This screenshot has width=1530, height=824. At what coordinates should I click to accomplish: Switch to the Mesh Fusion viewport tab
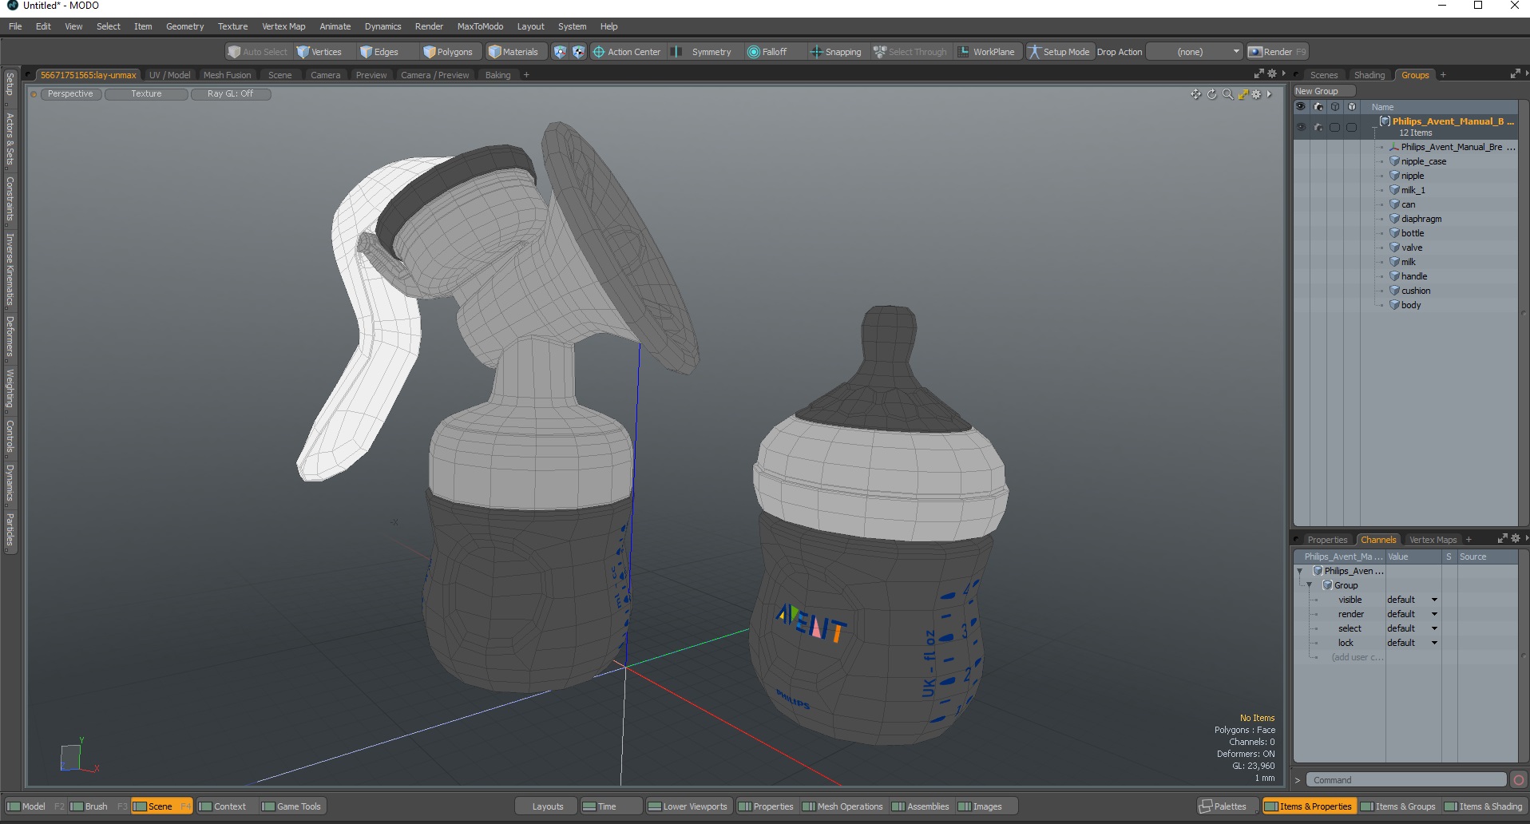click(227, 75)
